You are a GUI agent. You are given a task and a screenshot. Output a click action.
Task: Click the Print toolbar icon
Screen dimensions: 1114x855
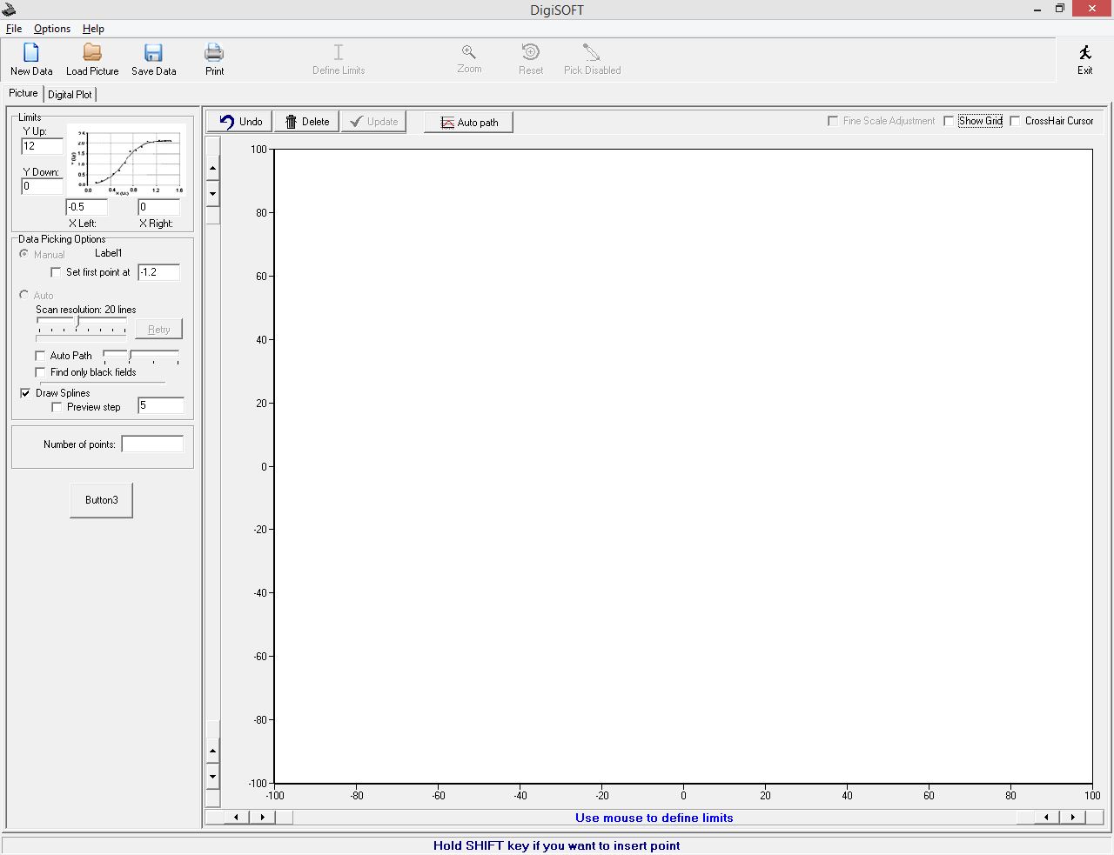(214, 53)
